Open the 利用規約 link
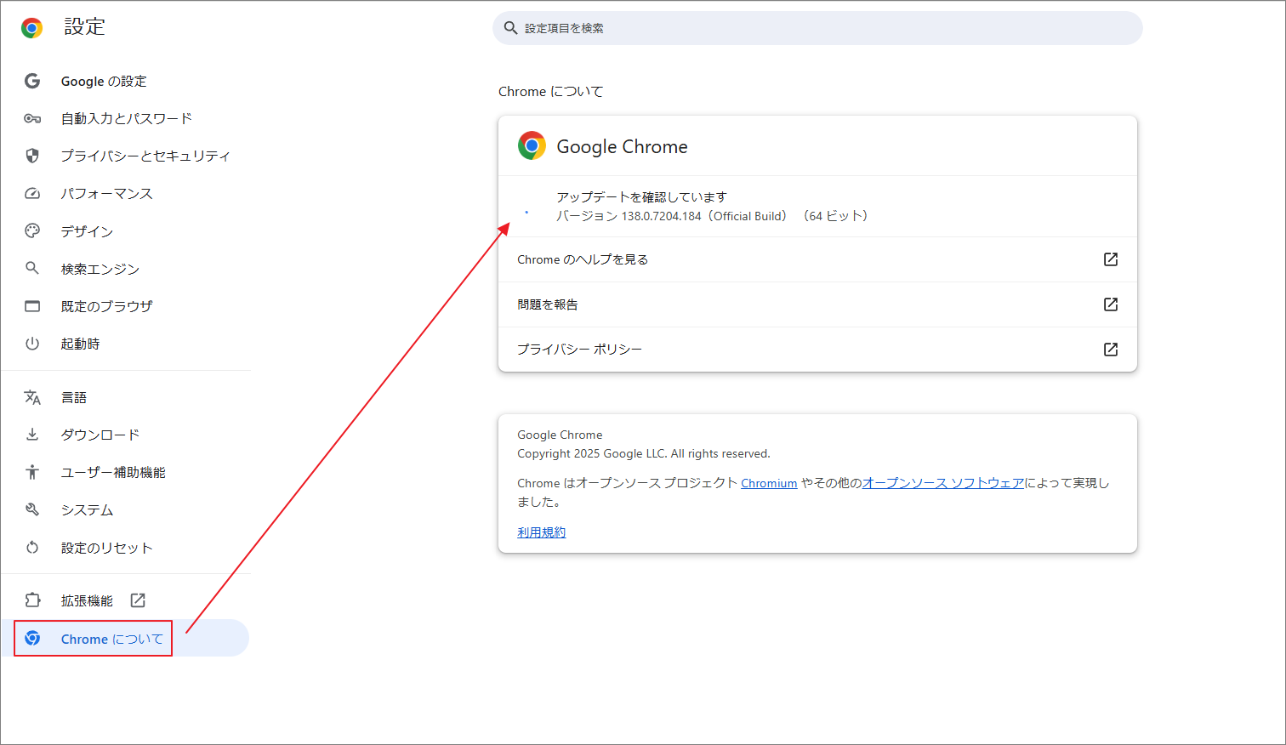This screenshot has height=745, width=1286. (541, 532)
